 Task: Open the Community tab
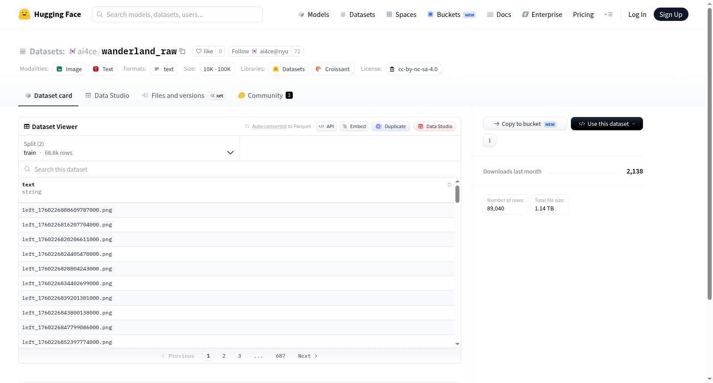point(265,96)
